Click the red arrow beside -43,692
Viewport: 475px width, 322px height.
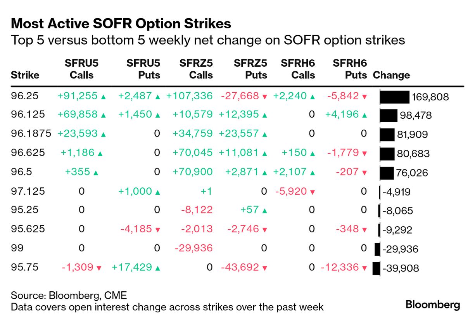pos(265,268)
